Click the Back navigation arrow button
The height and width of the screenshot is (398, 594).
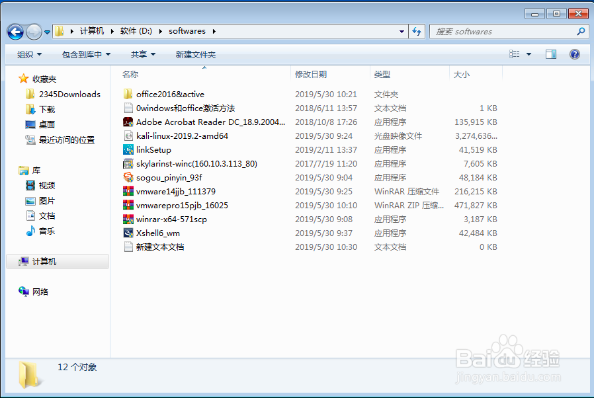(15, 32)
